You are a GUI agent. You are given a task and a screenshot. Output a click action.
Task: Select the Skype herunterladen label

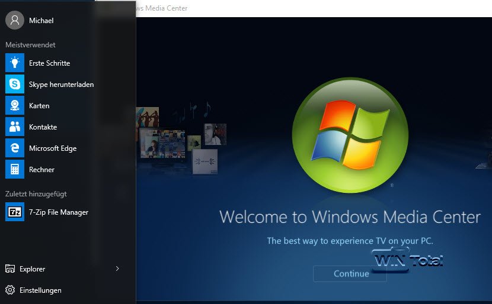tap(62, 85)
